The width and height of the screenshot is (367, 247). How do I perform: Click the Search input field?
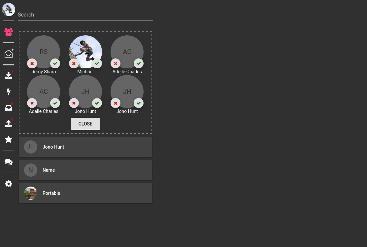coord(85,15)
